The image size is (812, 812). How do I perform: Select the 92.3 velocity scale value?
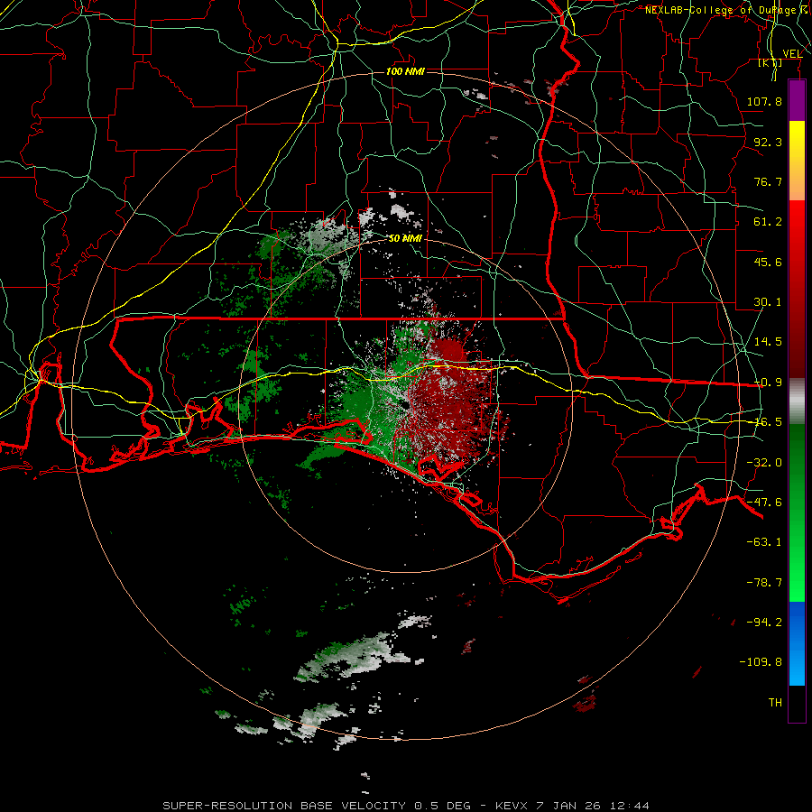pos(768,142)
